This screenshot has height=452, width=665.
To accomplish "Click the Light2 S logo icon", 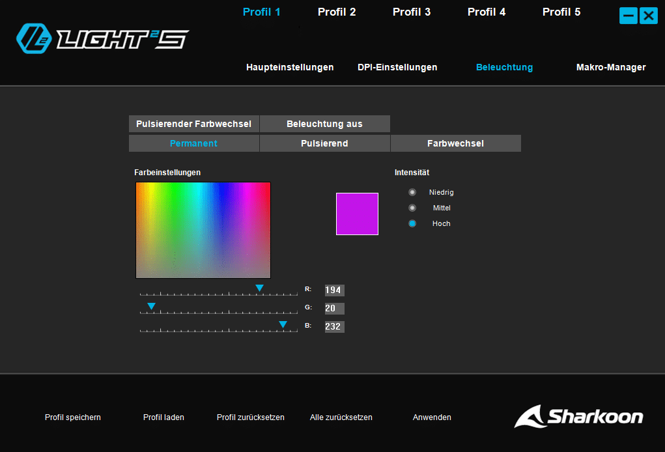I will tap(35, 38).
